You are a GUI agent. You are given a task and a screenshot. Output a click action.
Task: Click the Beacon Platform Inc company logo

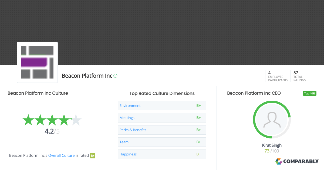point(37,62)
